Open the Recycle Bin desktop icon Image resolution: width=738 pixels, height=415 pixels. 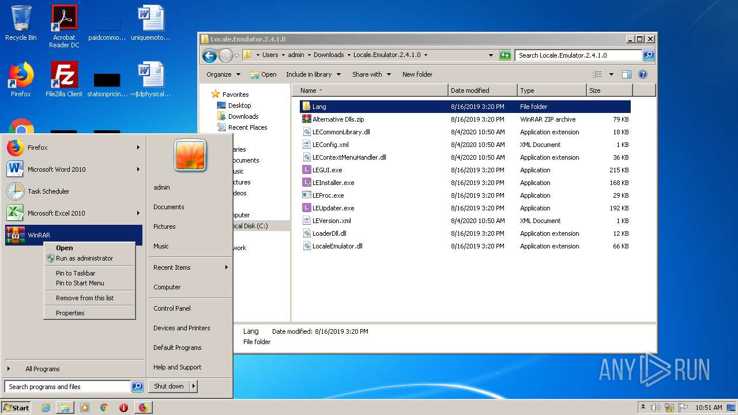(21, 23)
